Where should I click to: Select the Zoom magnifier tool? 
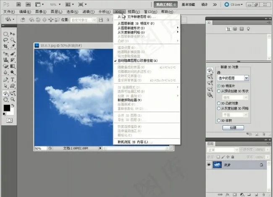click(13, 100)
